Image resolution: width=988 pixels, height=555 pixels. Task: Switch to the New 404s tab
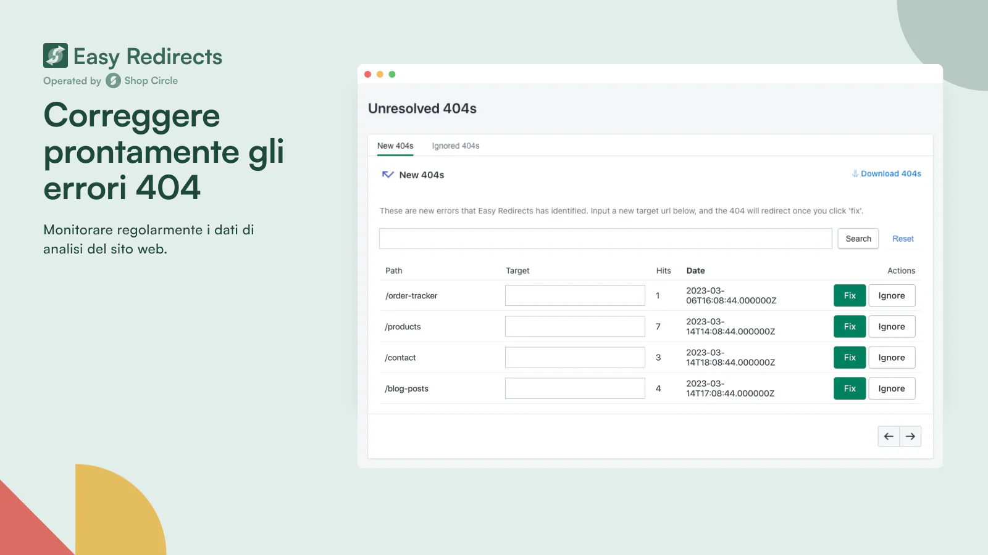coord(395,146)
